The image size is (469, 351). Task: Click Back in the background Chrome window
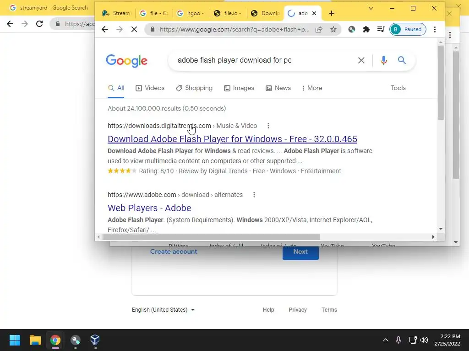[x=10, y=24]
